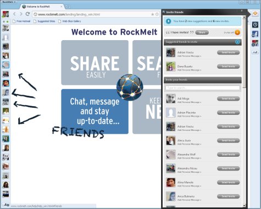Image resolution: width=261 pixels, height=209 pixels.
Task: Expand Add Personal Message under Dana Buzatu
Action: click(189, 70)
